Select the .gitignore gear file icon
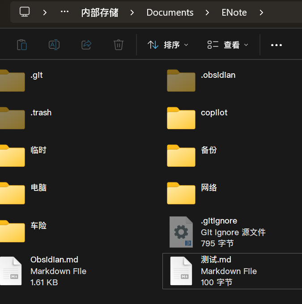The height and width of the screenshot is (304, 302). coord(181,232)
